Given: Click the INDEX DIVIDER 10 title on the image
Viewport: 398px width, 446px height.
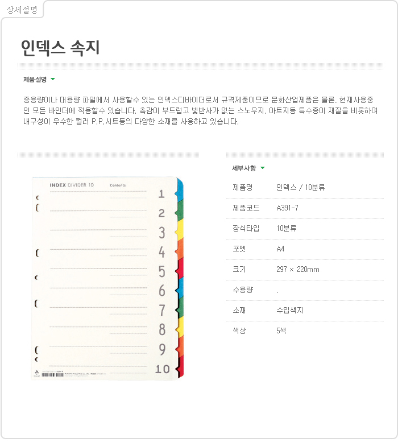Looking at the screenshot, I should [x=72, y=185].
